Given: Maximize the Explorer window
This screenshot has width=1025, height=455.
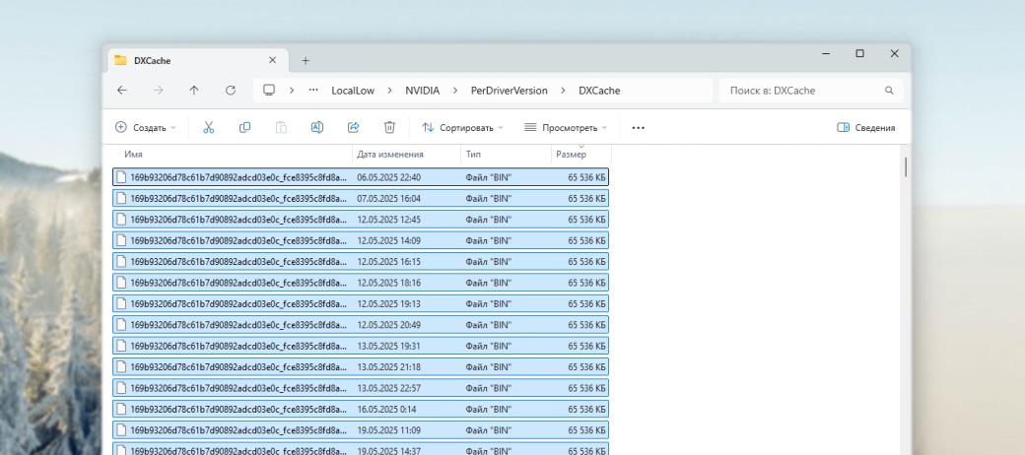Looking at the screenshot, I should tap(859, 53).
